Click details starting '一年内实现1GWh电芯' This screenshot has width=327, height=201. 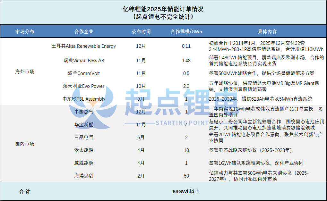click(266, 112)
